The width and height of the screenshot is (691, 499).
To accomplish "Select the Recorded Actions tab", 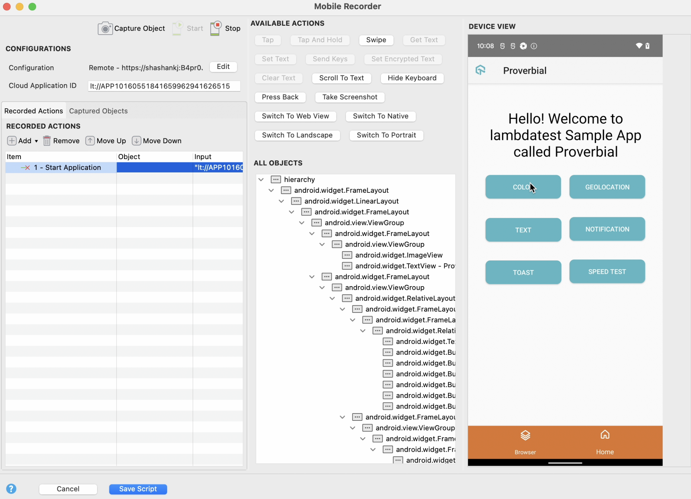I will [33, 111].
